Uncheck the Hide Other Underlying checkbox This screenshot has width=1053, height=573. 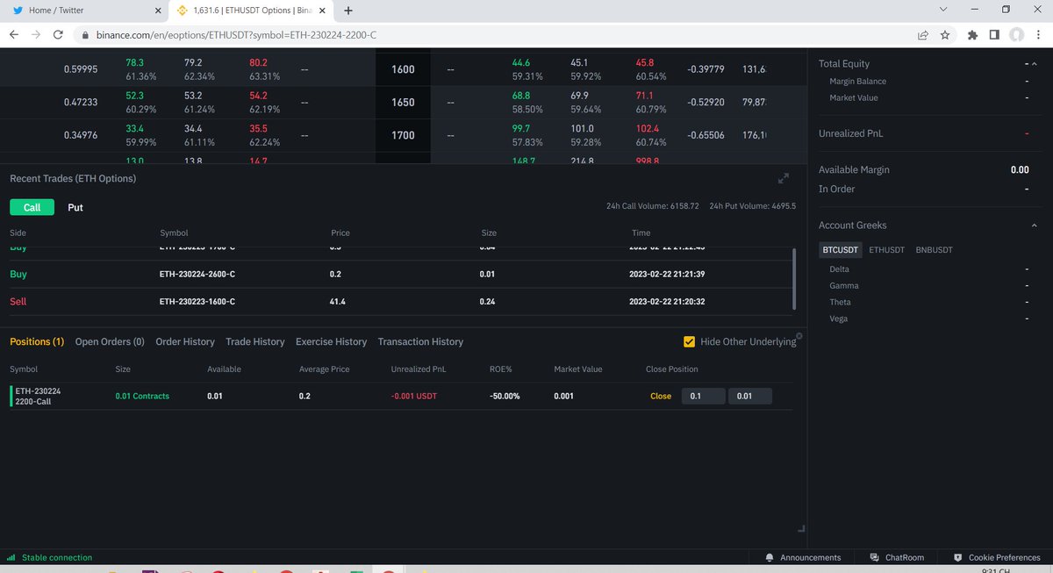click(689, 341)
